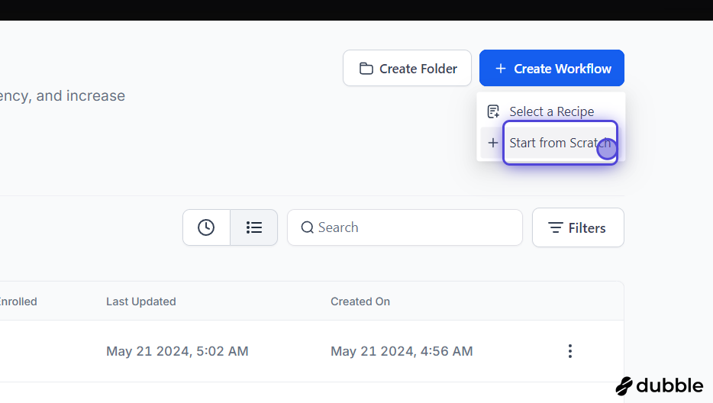Click the search magnifier icon
The image size is (713, 403).
point(308,227)
